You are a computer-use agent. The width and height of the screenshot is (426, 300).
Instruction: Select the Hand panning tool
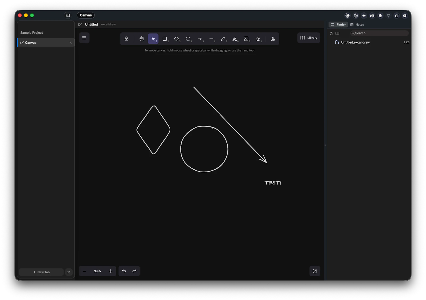pyautogui.click(x=141, y=39)
